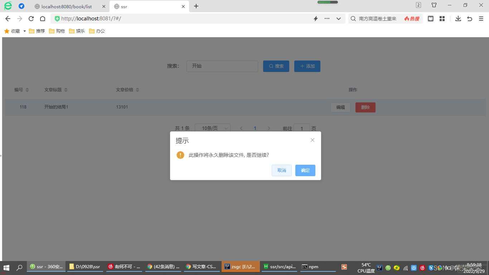Click the 360 browser logo
Screen dimensions: 489x275
point(8,6)
